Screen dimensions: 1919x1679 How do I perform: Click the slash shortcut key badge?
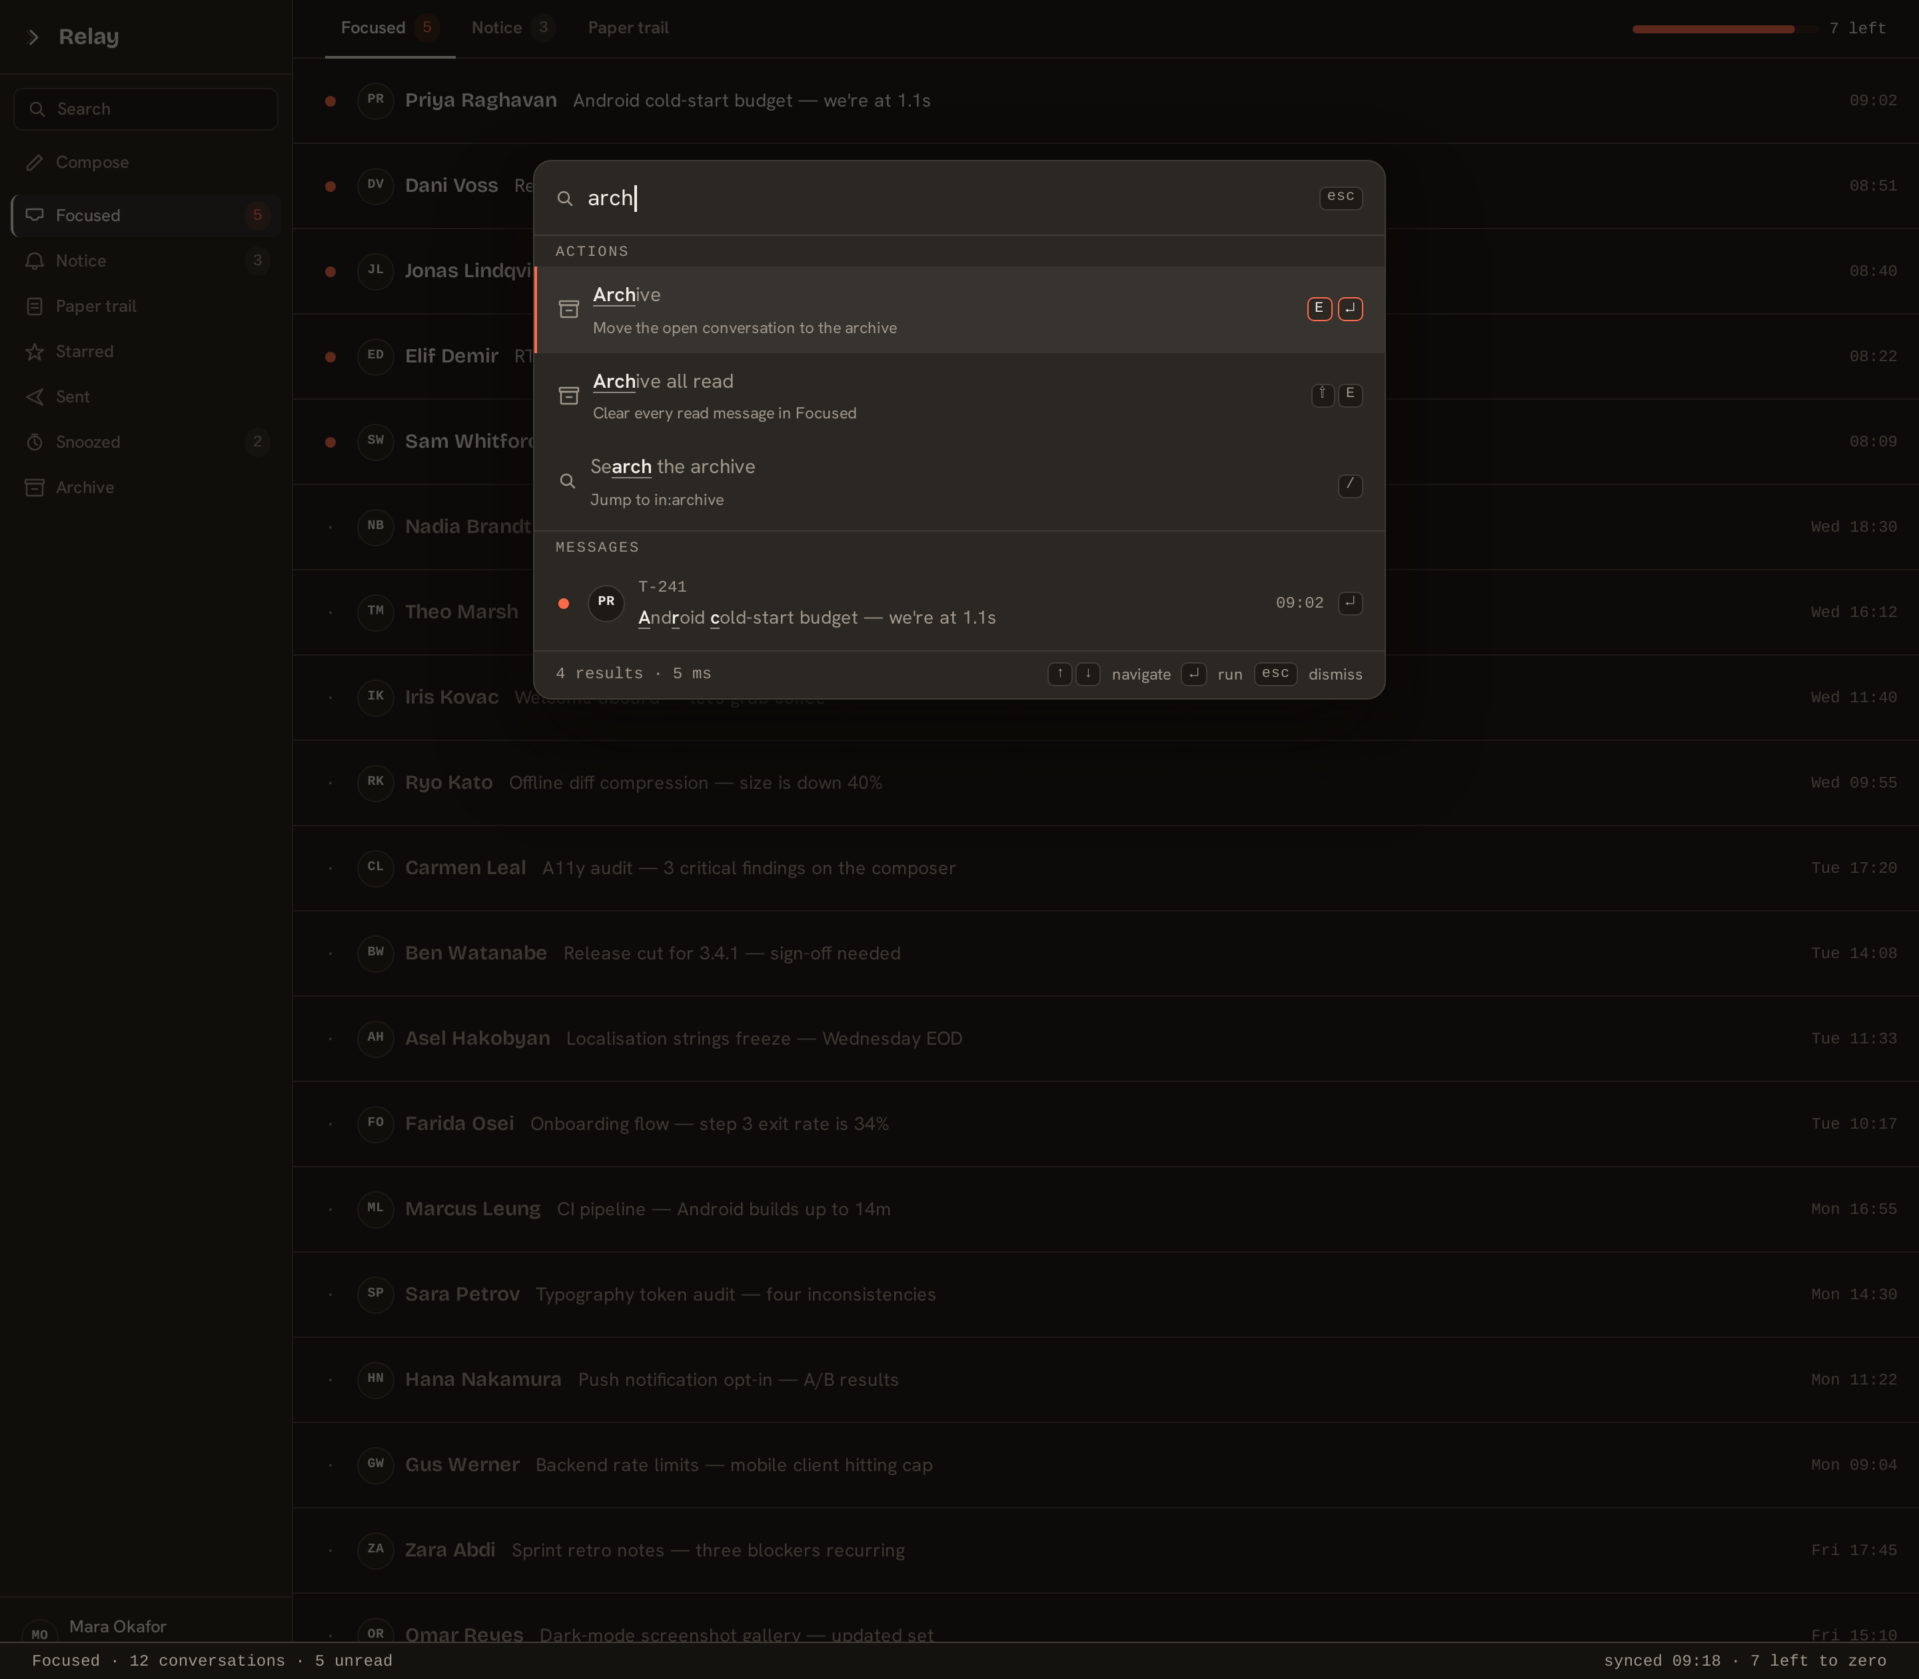(1350, 485)
